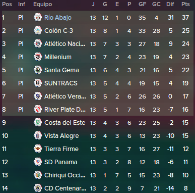Click the Río Abajo club badge
195x193 pixels.
pos(38,18)
